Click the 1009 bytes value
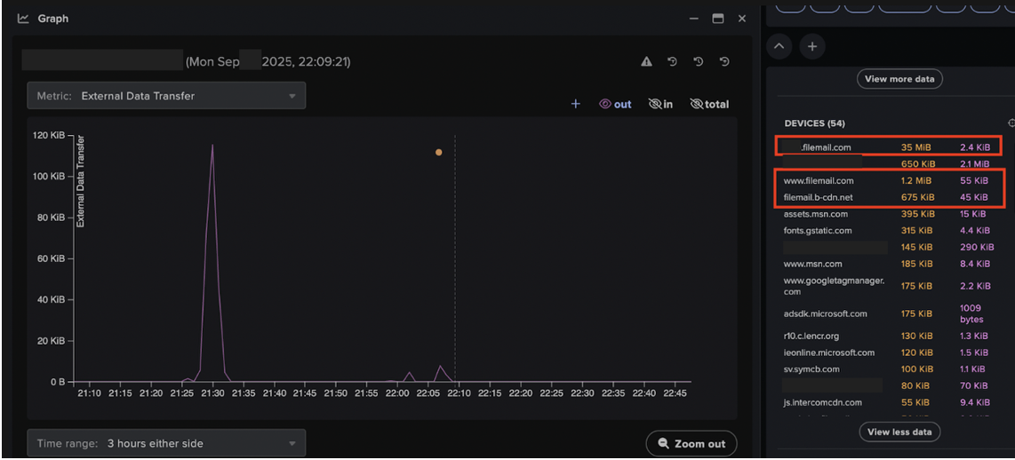The width and height of the screenshot is (1015, 460). pyautogui.click(x=971, y=313)
